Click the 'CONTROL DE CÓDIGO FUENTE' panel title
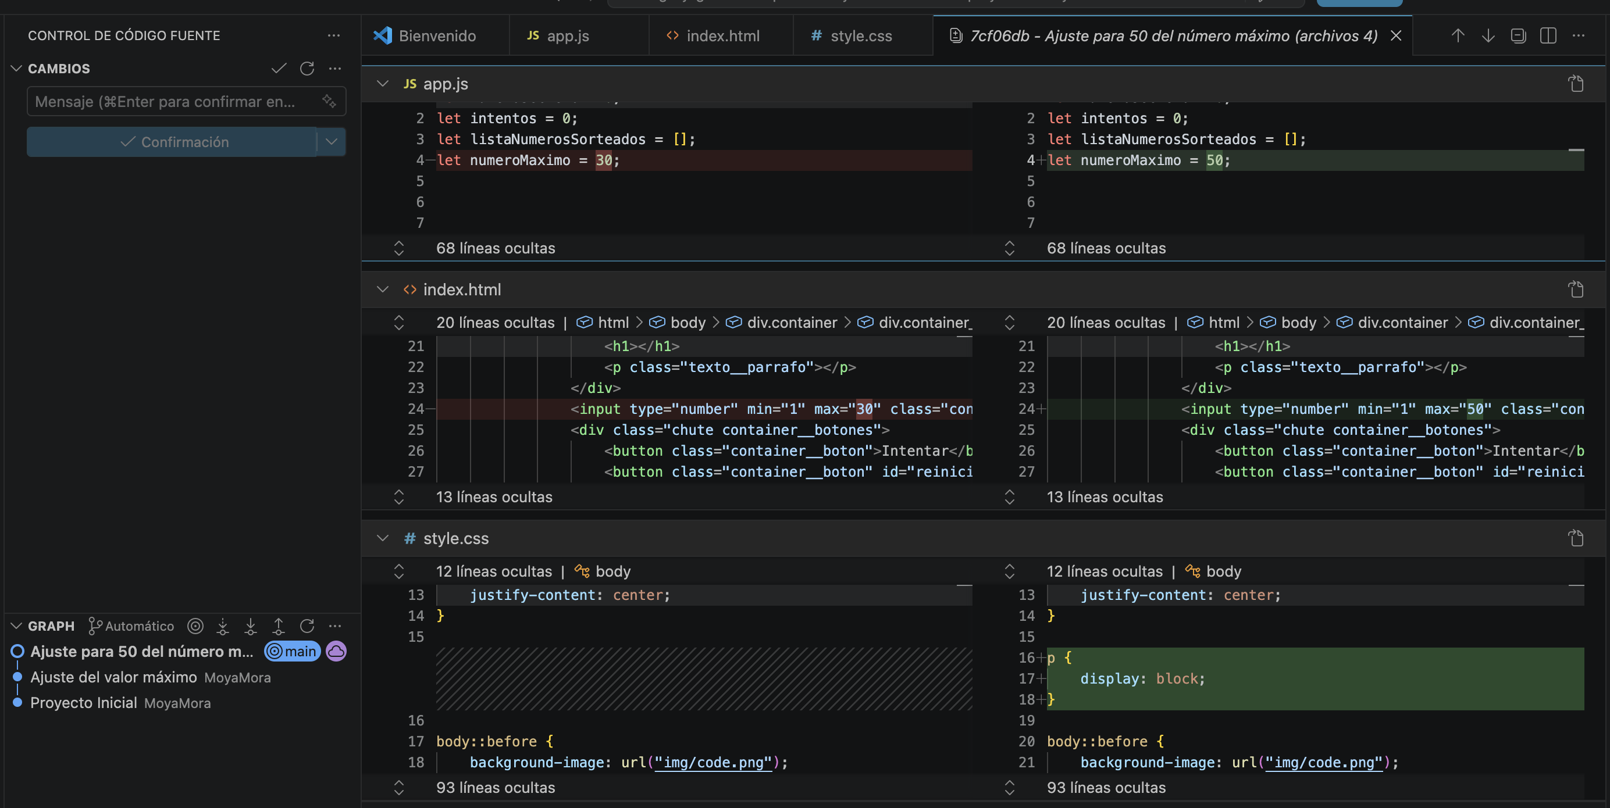 pyautogui.click(x=124, y=35)
